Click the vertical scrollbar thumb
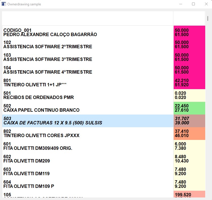This screenshot has width=212, height=200. (x=208, y=19)
